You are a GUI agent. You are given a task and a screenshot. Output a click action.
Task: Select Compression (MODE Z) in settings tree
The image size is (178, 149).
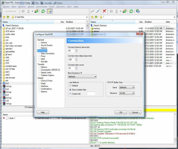click(x=50, y=70)
